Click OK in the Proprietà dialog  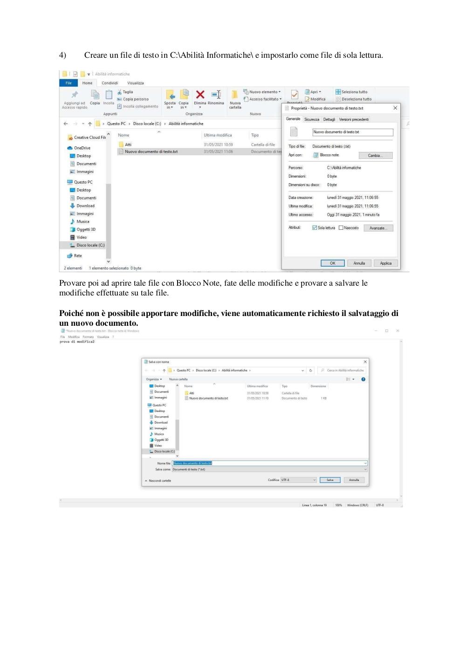[x=333, y=263]
